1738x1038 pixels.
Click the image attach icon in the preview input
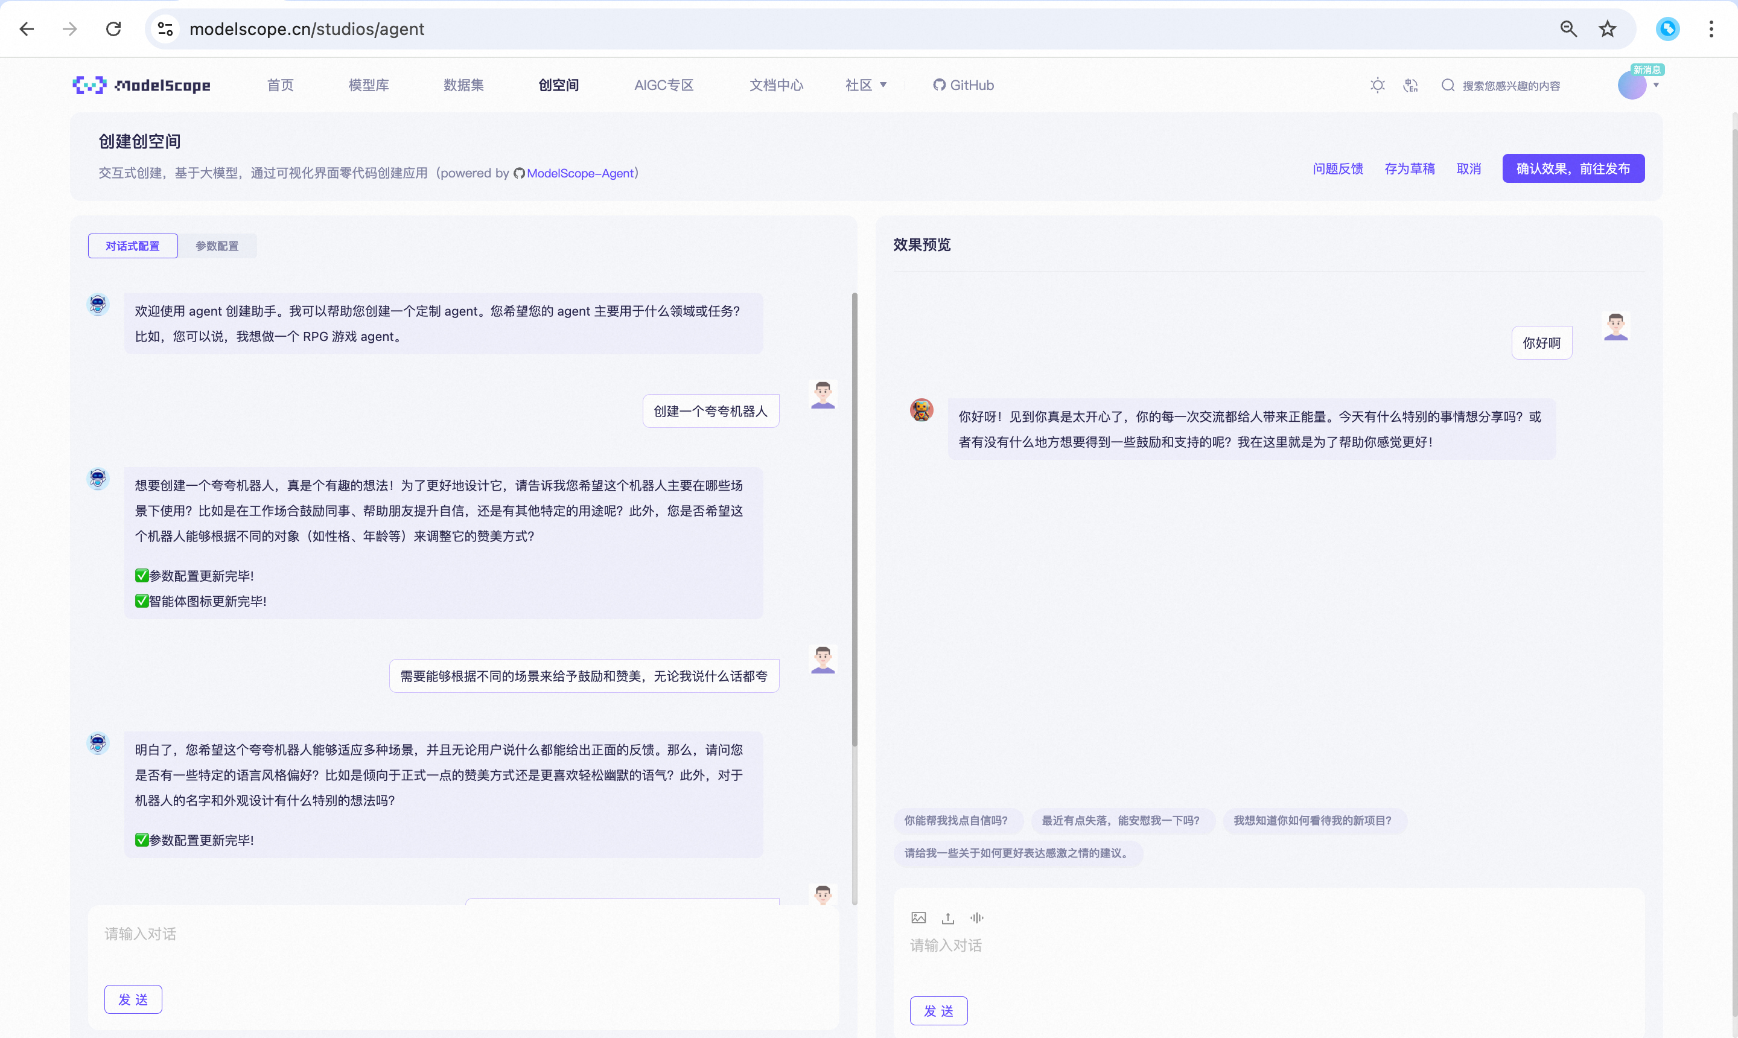click(918, 918)
